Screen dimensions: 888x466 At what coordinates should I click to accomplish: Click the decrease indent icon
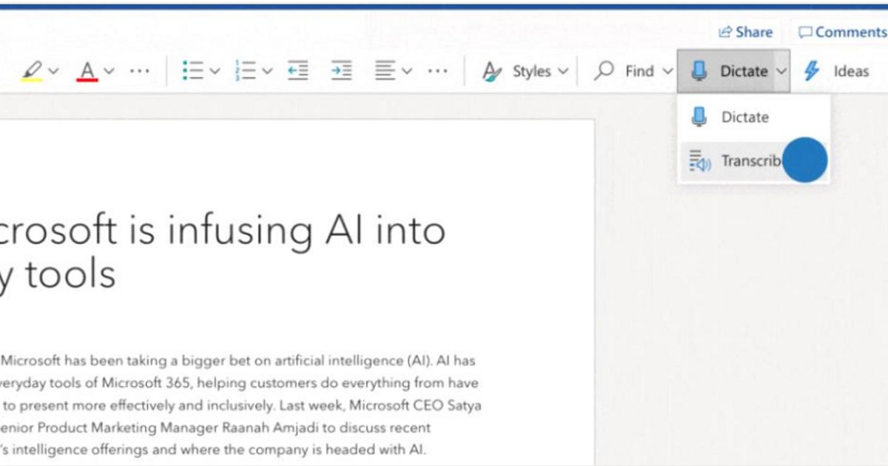[297, 71]
